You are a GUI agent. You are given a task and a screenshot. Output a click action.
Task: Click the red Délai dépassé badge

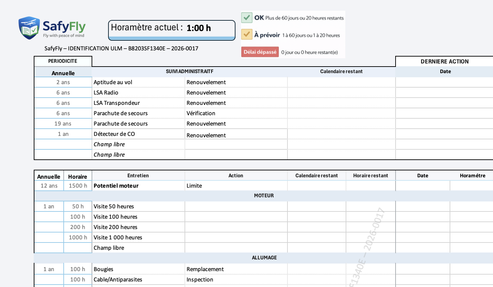(260, 52)
